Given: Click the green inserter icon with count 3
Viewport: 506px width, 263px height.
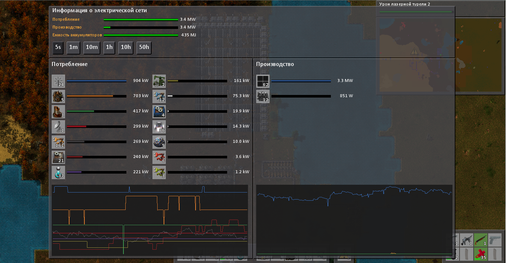Looking at the screenshot, I should click(159, 172).
